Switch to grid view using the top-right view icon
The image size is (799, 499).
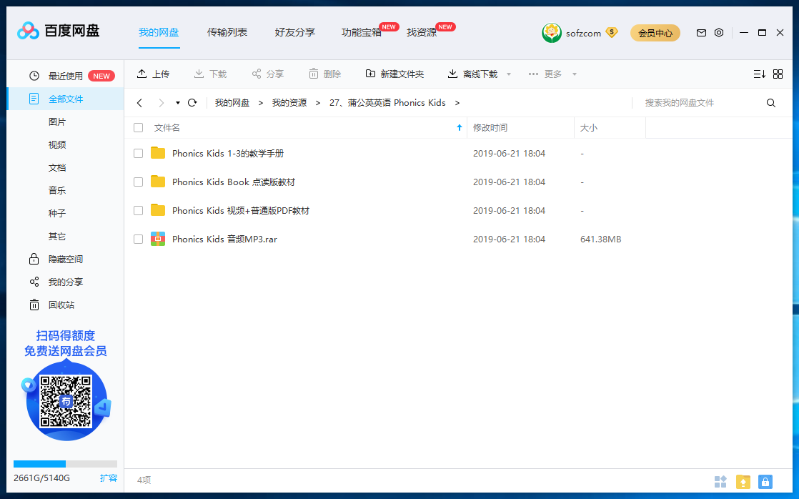pos(778,73)
